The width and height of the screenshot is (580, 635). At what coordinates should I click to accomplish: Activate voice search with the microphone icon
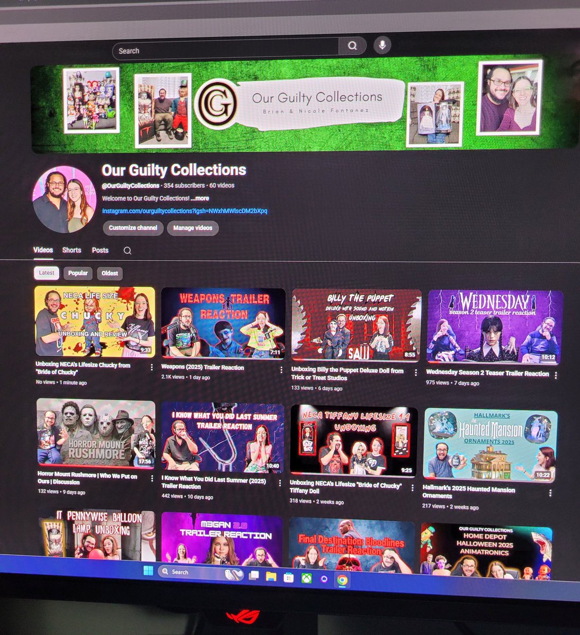point(382,46)
